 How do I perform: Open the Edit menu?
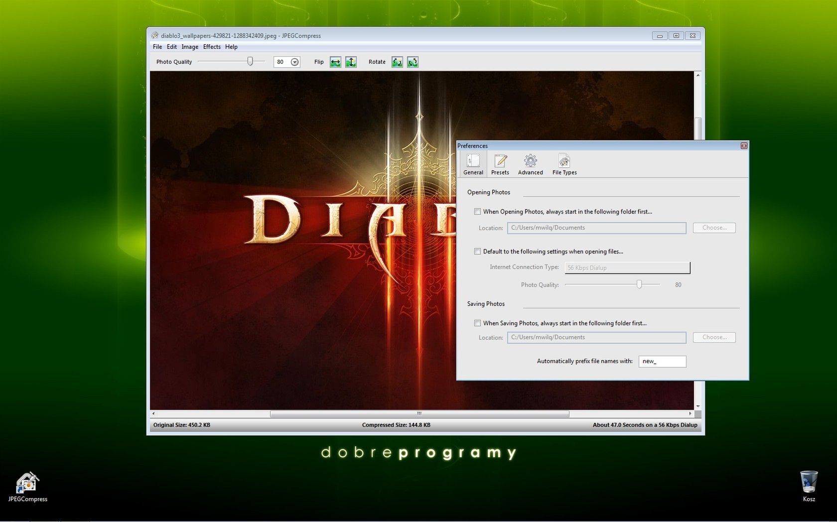(x=172, y=47)
